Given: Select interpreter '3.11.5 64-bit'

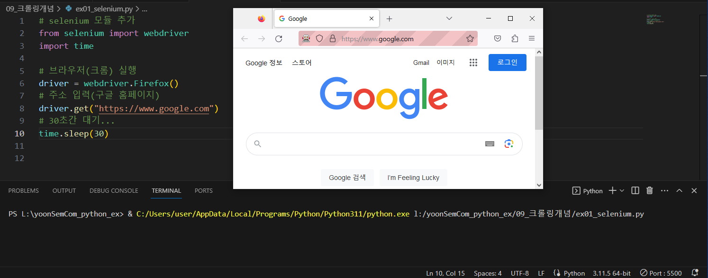Looking at the screenshot, I should [x=611, y=273].
